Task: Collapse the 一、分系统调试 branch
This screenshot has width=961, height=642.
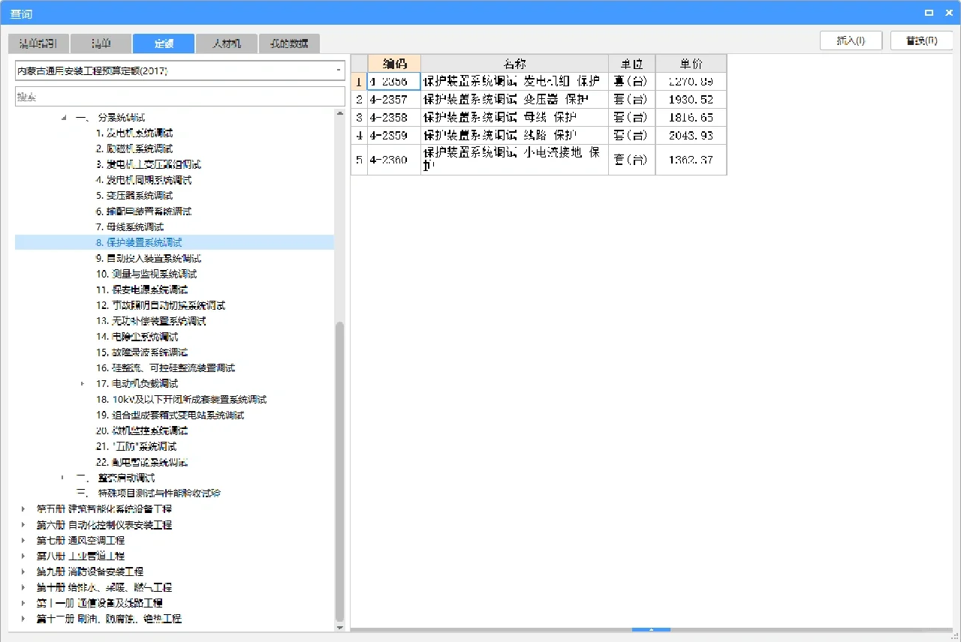Action: tap(63, 118)
